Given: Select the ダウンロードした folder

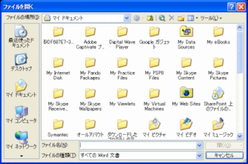Looking at the screenshot, I should 122,130.
